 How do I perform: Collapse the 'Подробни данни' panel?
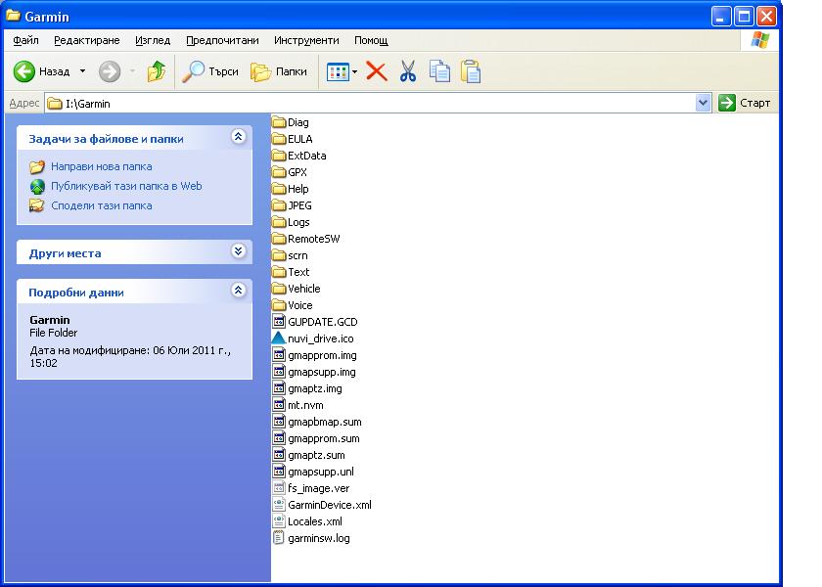click(238, 292)
